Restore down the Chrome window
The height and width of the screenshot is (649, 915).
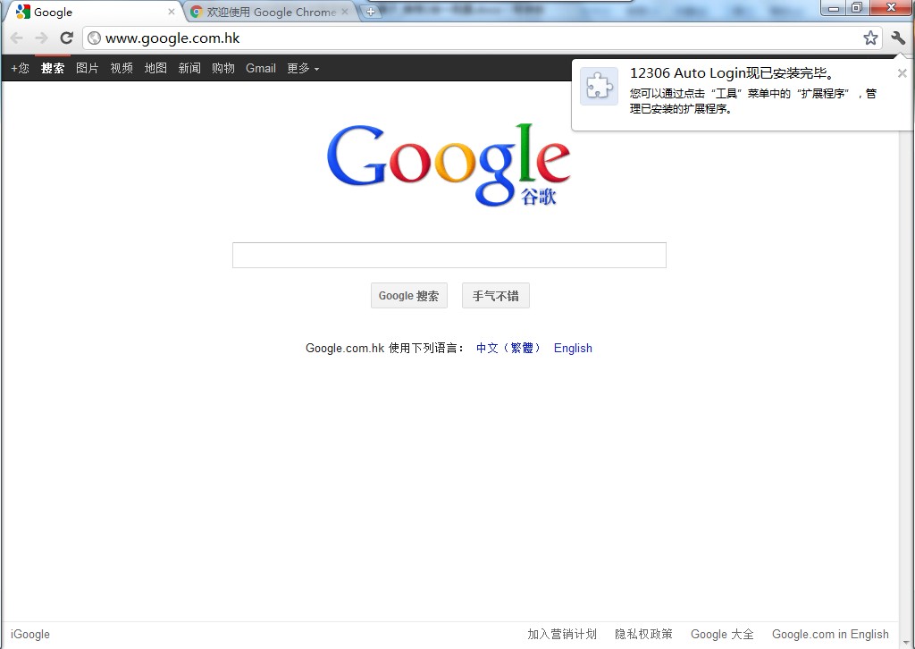click(857, 7)
